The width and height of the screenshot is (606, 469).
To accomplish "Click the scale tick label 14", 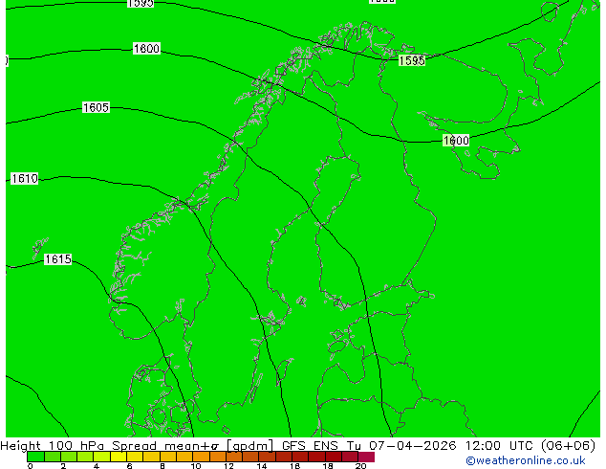I will 262,466.
